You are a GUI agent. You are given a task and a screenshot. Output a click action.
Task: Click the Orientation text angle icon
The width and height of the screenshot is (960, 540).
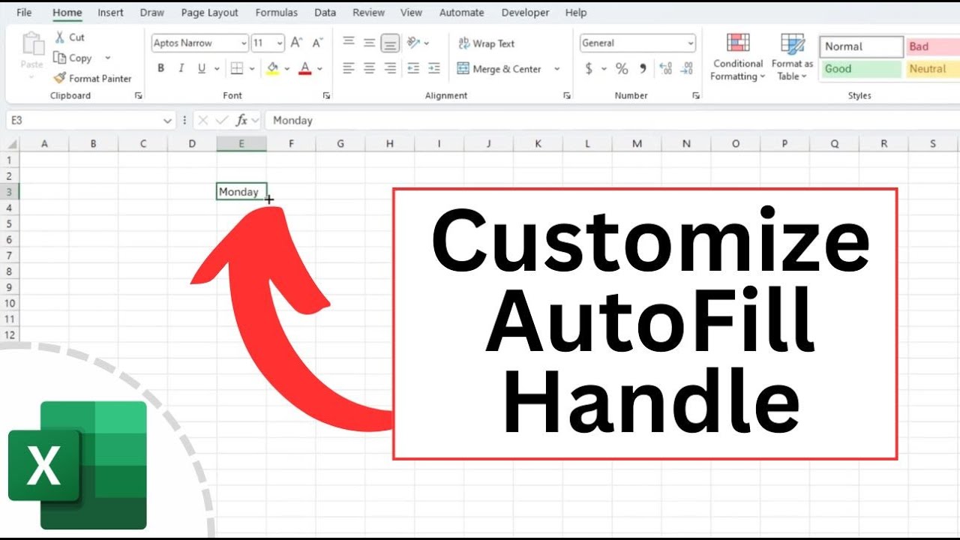pos(413,43)
